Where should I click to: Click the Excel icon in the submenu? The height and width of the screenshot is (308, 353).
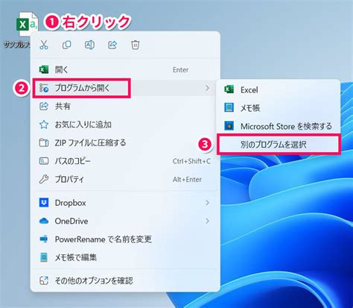pyautogui.click(x=229, y=89)
